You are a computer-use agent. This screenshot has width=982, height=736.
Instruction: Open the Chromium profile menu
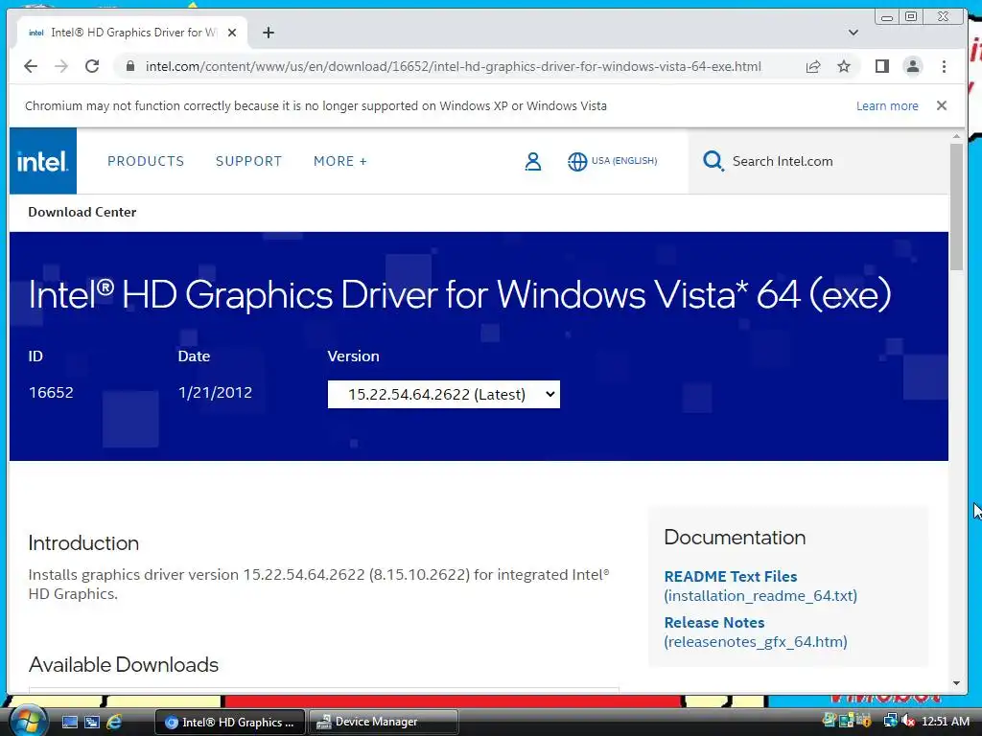tap(913, 66)
